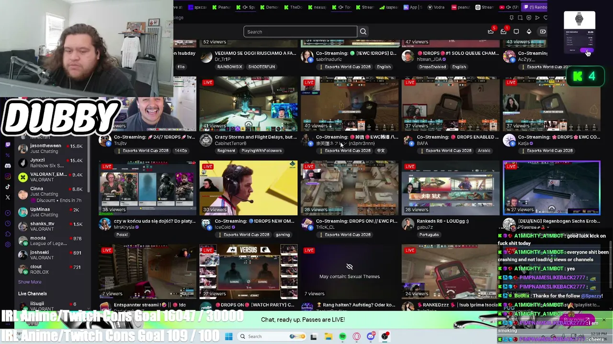
Task: Click the browser toolbar snapshot icon
Action: (x=520, y=18)
